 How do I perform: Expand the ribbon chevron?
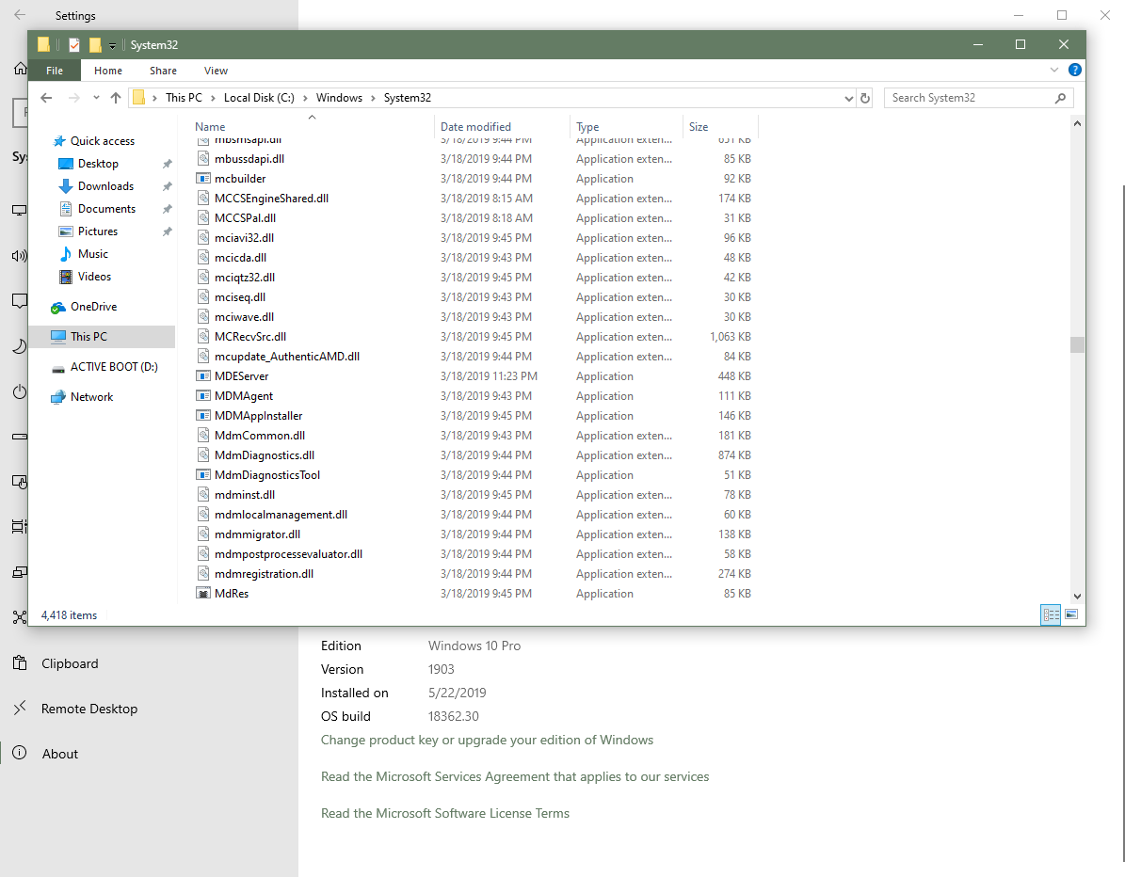coord(1054,70)
